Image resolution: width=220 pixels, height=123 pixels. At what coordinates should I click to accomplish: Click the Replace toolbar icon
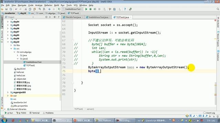(44, 9)
